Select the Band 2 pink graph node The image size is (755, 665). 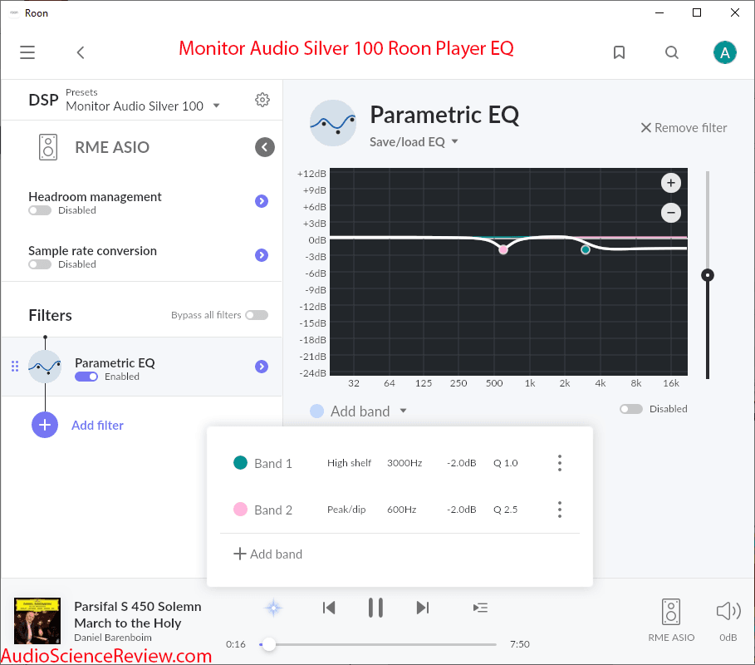click(503, 249)
